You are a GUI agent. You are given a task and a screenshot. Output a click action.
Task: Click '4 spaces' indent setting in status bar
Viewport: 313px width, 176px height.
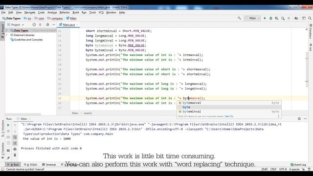click(294, 169)
